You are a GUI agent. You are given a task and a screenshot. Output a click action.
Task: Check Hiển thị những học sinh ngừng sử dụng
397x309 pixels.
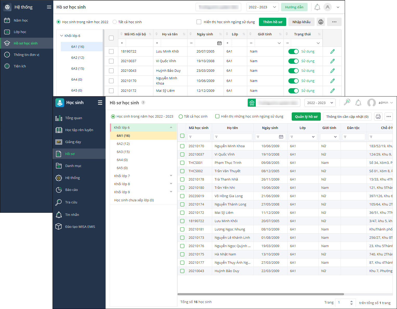[x=217, y=116]
